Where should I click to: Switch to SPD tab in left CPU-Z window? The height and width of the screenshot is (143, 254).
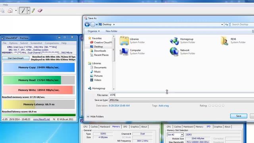pos(125,127)
